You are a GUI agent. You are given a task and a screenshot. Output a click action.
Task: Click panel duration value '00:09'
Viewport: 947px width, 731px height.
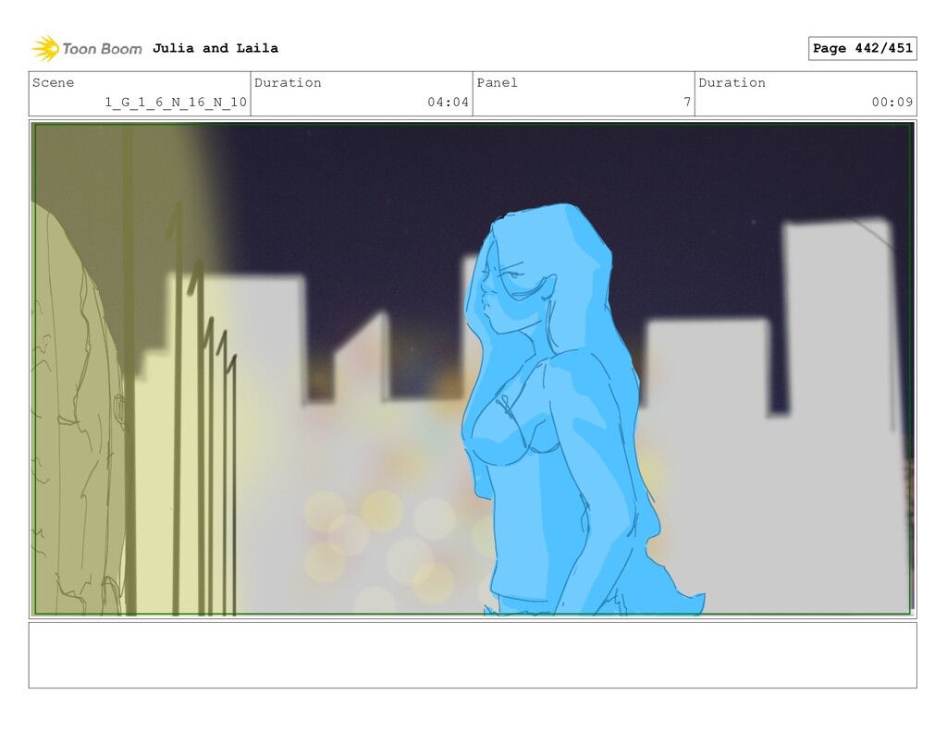(892, 102)
